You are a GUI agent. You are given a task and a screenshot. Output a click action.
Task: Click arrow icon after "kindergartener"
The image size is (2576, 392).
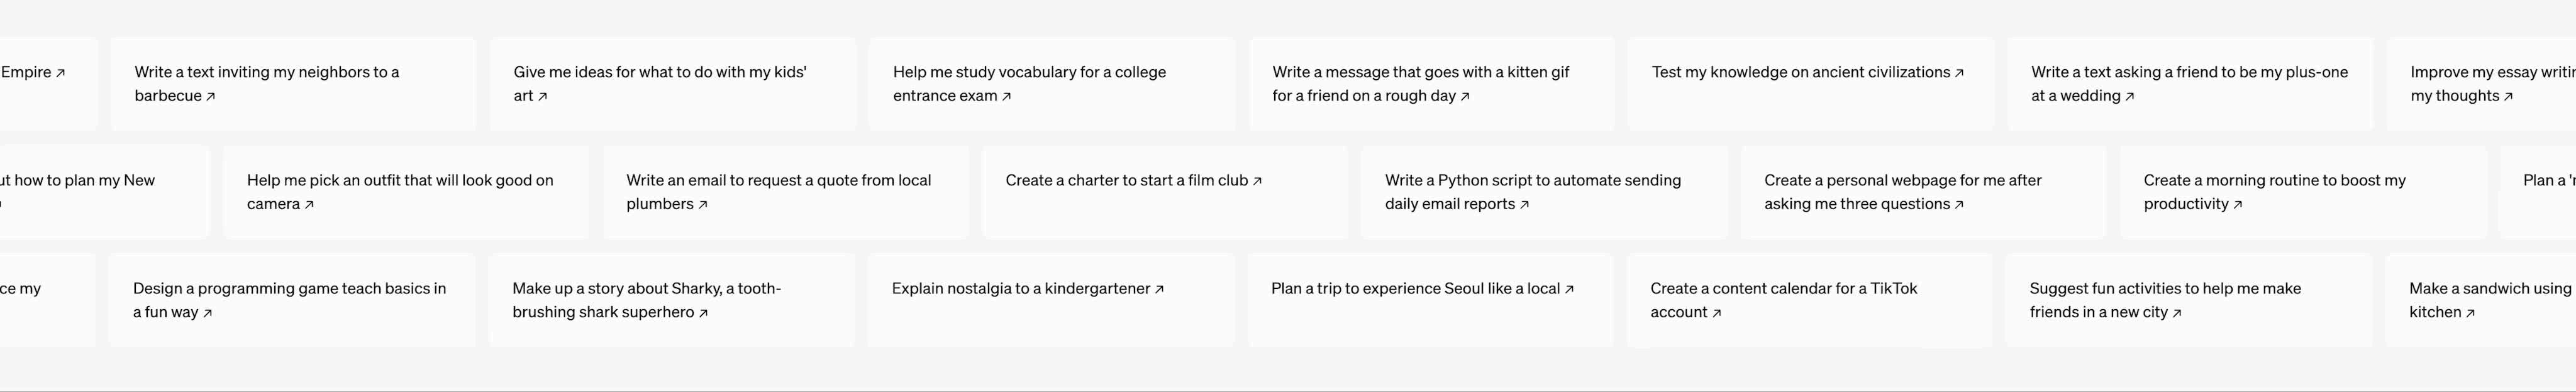[x=1159, y=289]
